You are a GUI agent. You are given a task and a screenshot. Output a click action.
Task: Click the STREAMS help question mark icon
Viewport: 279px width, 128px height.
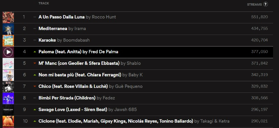pos(265,4)
